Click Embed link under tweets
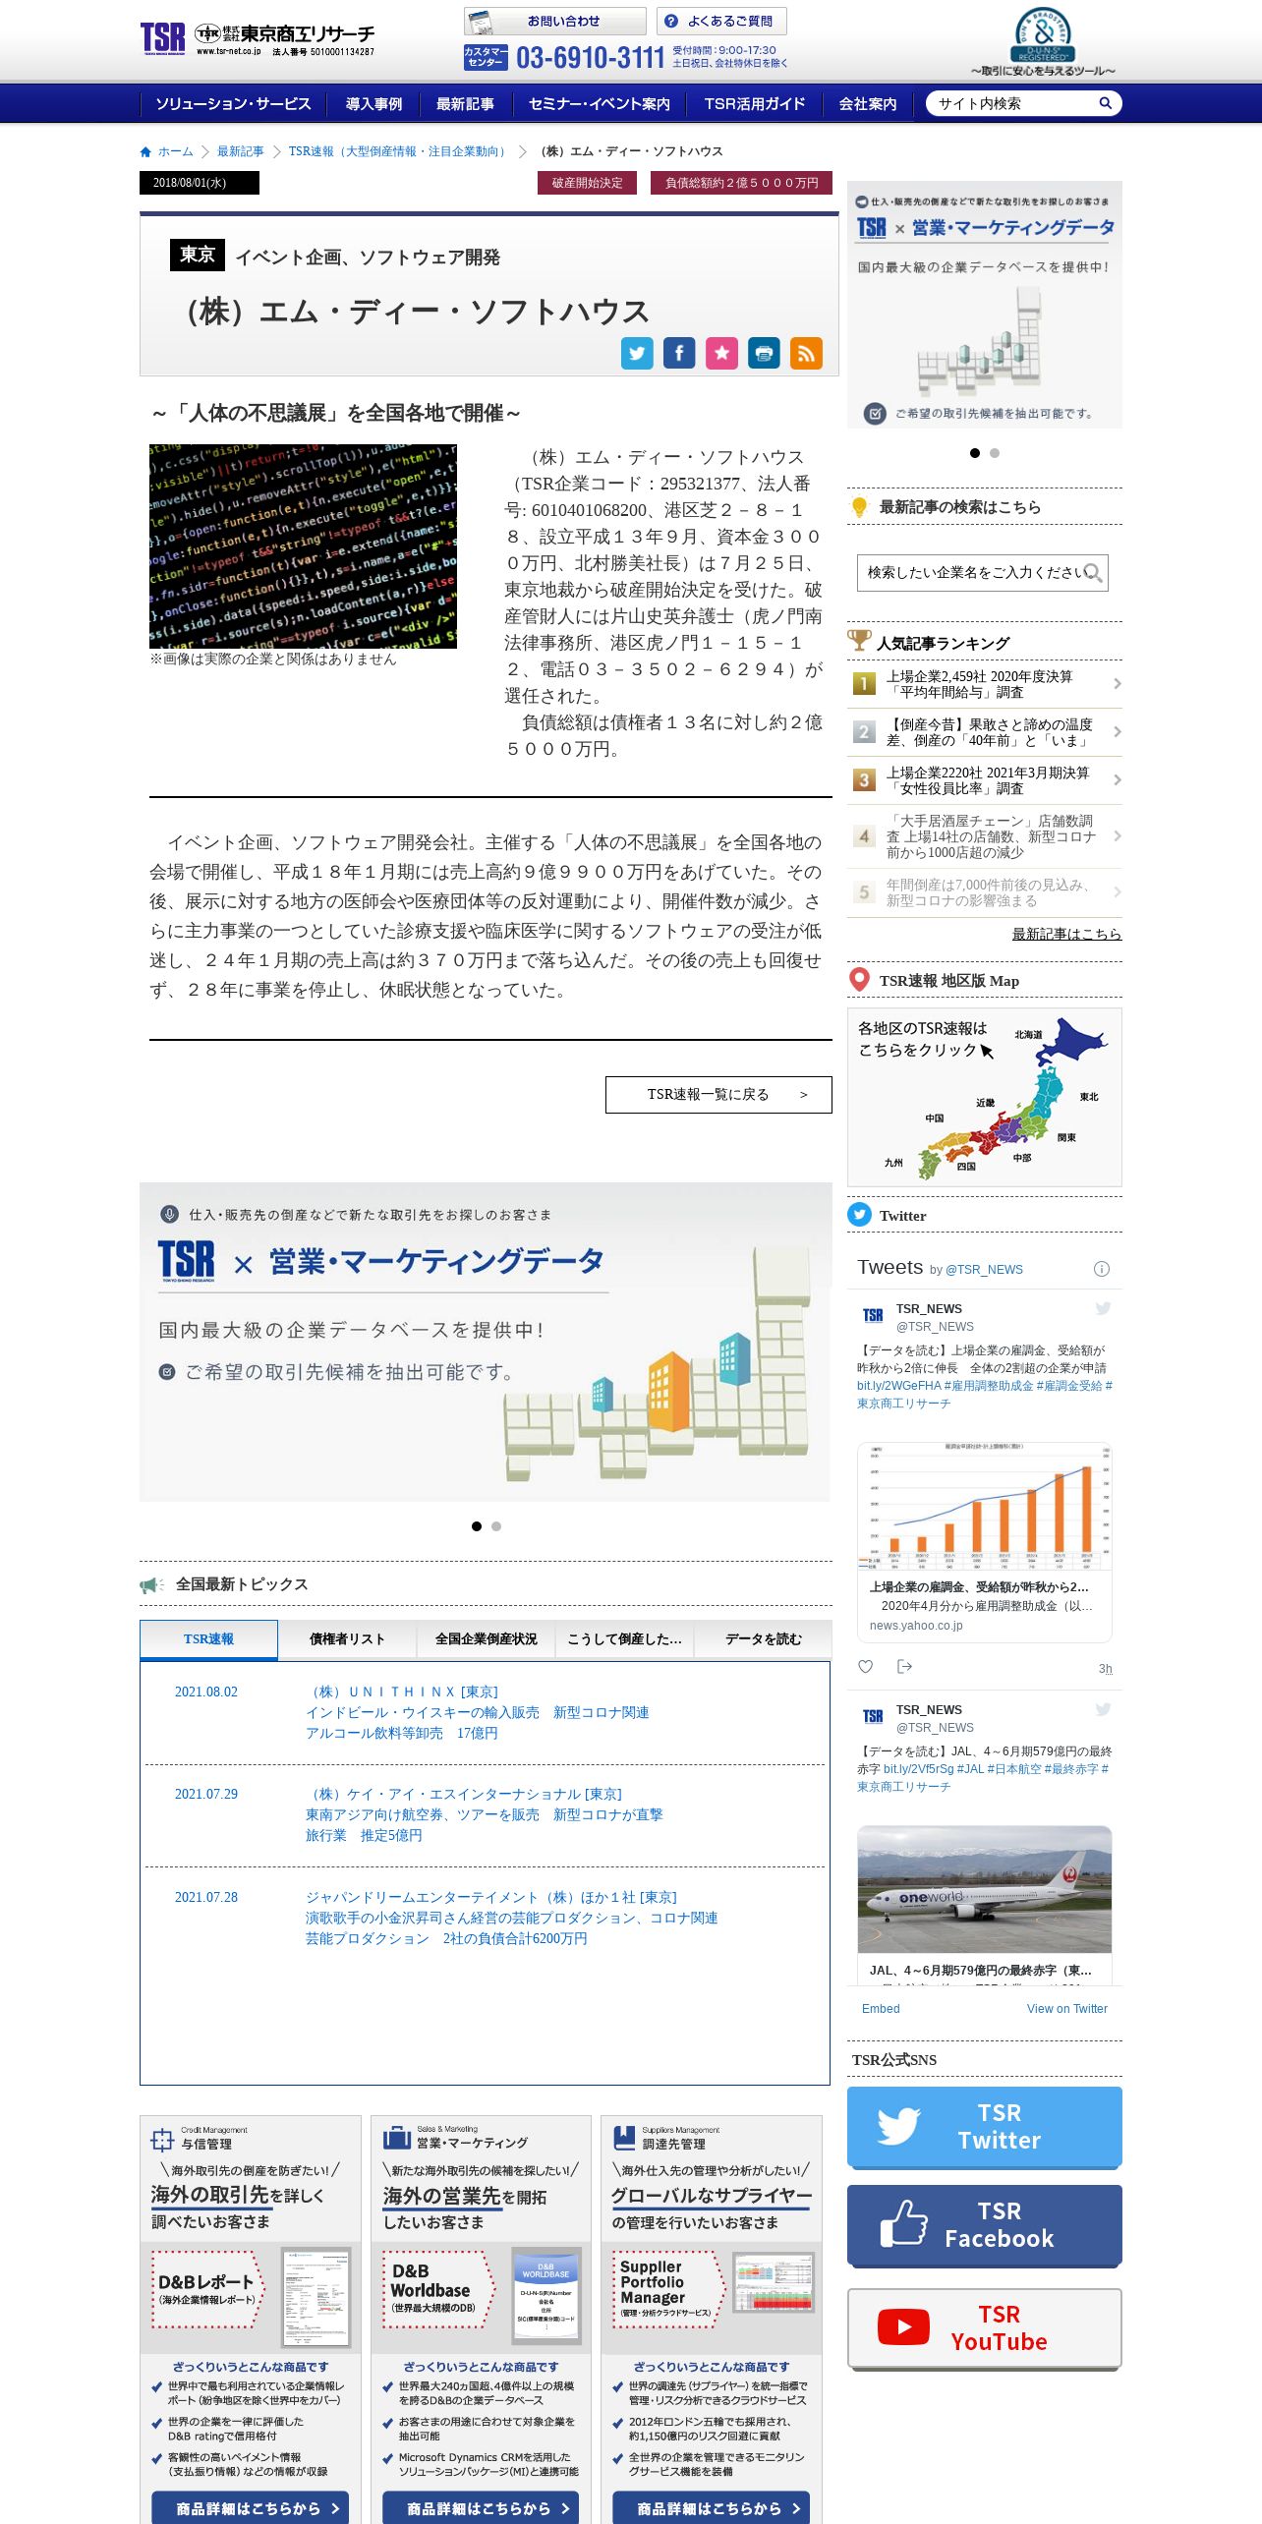 pos(881,2009)
